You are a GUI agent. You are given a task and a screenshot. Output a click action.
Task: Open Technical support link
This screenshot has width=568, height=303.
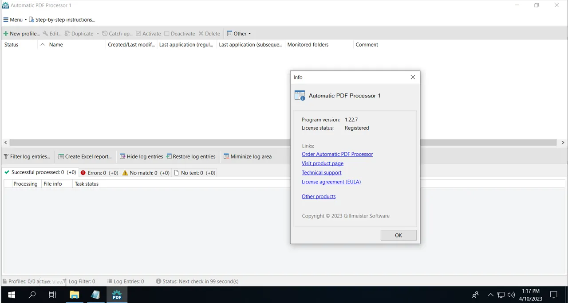(x=321, y=173)
